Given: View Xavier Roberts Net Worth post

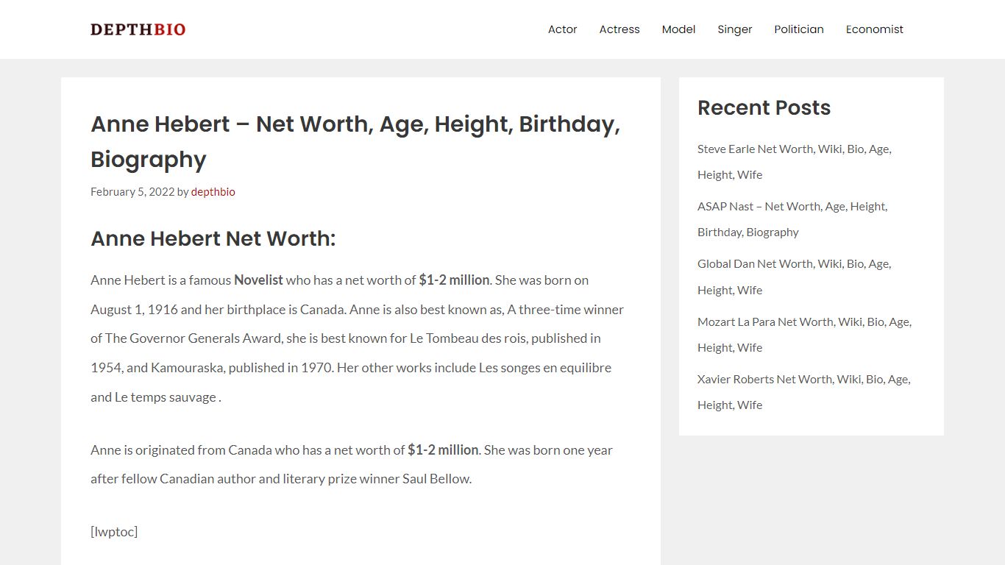Looking at the screenshot, I should [804, 392].
